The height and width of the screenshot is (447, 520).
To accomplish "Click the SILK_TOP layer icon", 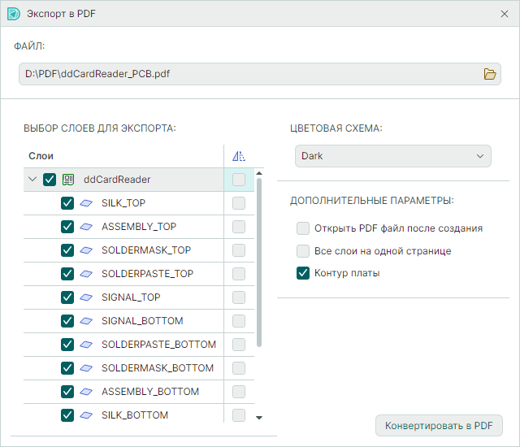I will tap(87, 203).
